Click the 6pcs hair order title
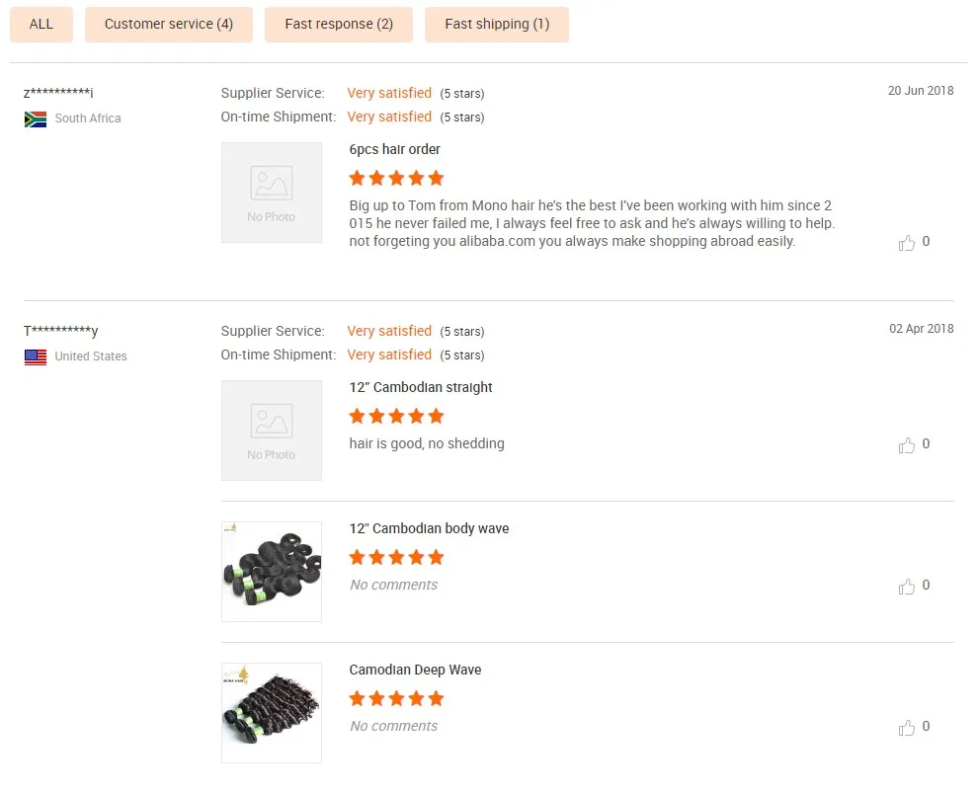This screenshot has width=979, height=791. click(395, 150)
